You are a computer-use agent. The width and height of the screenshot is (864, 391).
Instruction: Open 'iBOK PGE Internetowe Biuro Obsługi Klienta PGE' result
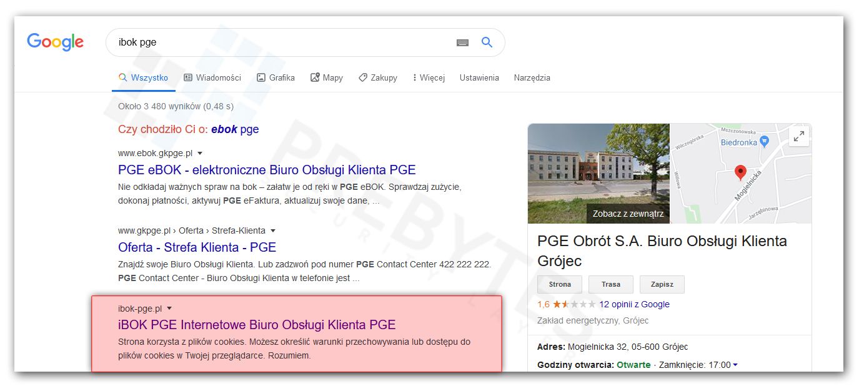pos(257,325)
